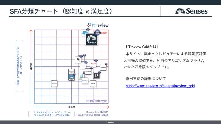Select the black Pipedrive 'p' tile
The width and height of the screenshot is (221, 124).
[x=96, y=76]
